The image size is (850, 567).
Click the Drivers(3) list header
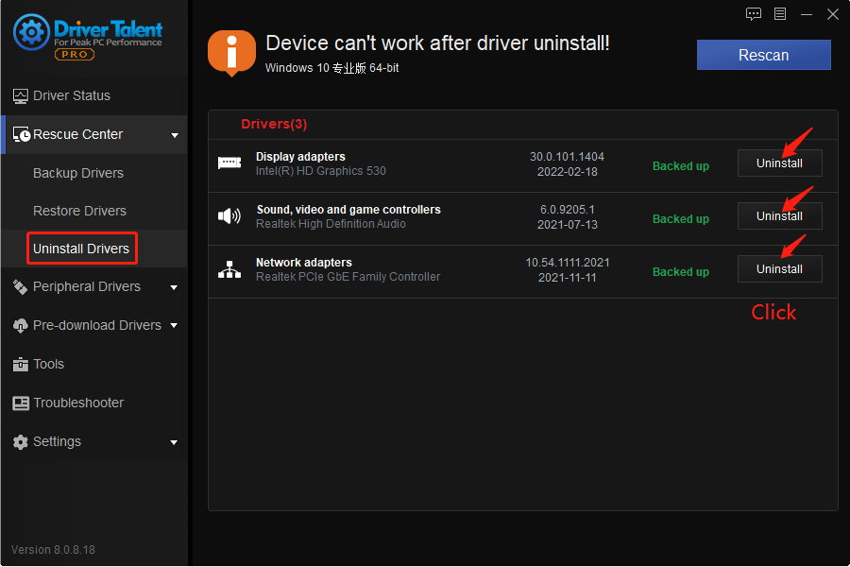pyautogui.click(x=274, y=124)
